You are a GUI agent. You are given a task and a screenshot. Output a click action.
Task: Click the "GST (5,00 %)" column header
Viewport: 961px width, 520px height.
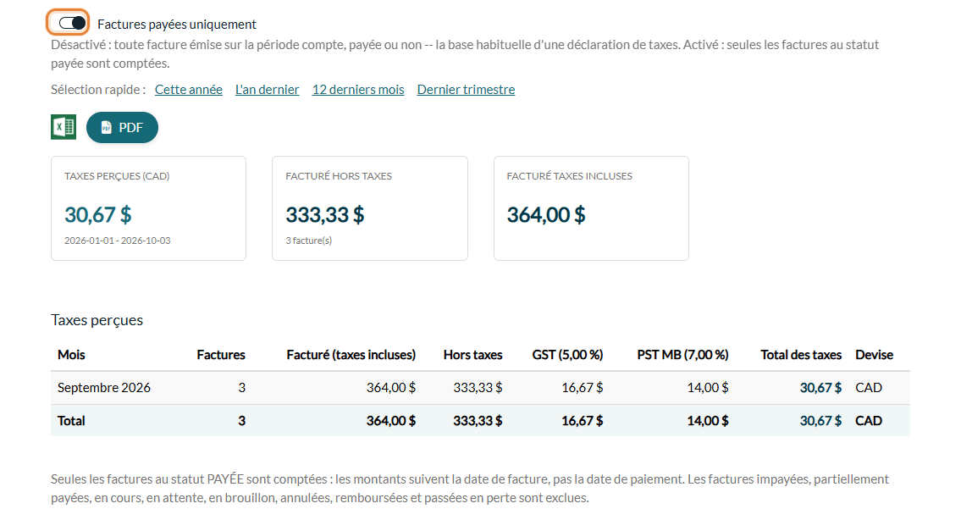coord(567,355)
